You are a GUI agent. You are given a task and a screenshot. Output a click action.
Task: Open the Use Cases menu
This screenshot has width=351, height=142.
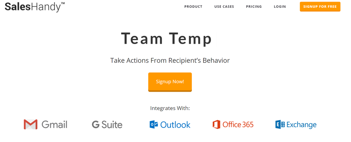[x=224, y=7]
